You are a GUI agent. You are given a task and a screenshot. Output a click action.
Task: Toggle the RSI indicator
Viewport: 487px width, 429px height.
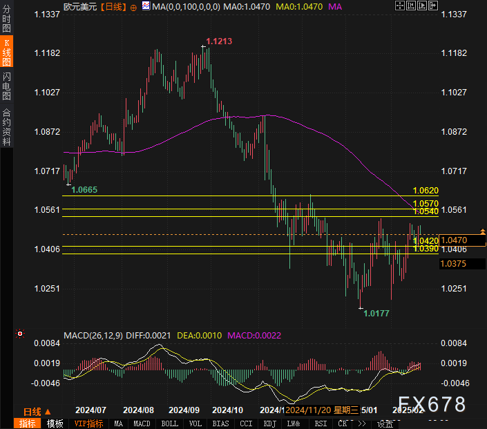point(321,423)
